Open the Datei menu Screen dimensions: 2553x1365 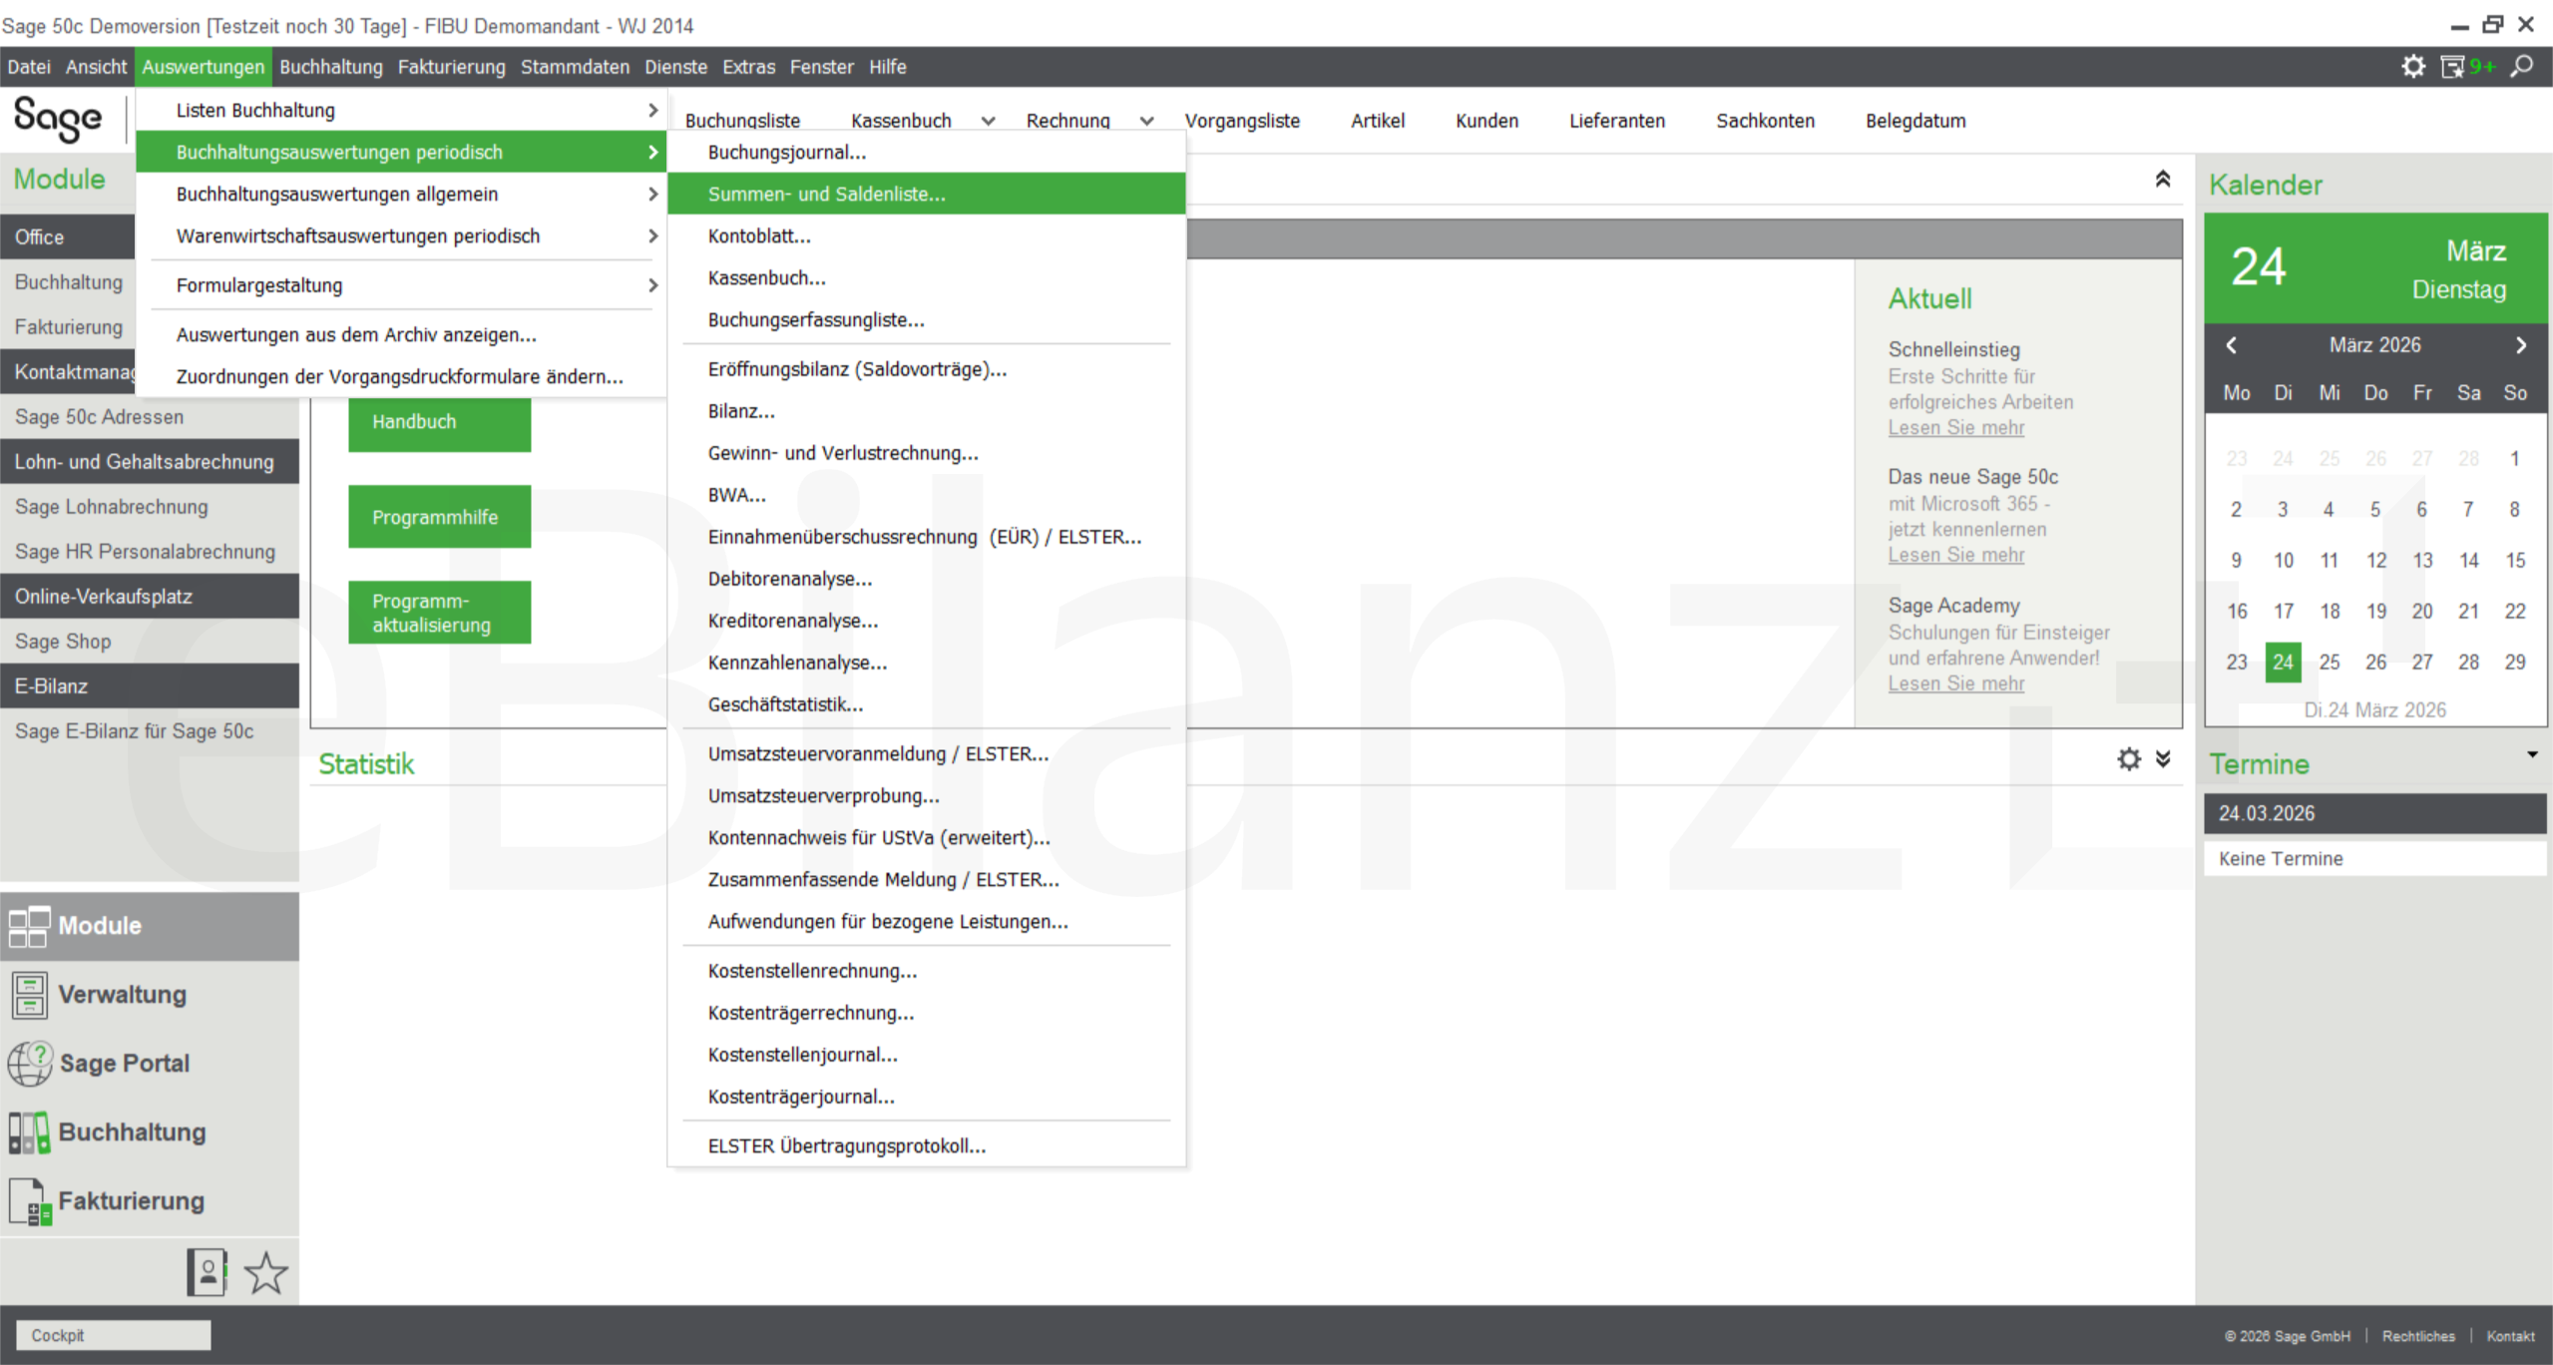(29, 67)
